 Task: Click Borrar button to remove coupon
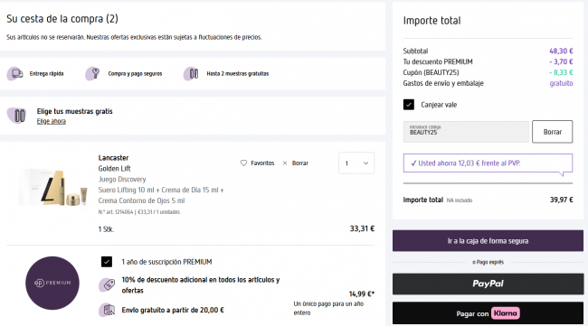[553, 132]
